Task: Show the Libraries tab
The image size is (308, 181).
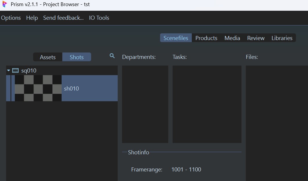Action: point(282,38)
